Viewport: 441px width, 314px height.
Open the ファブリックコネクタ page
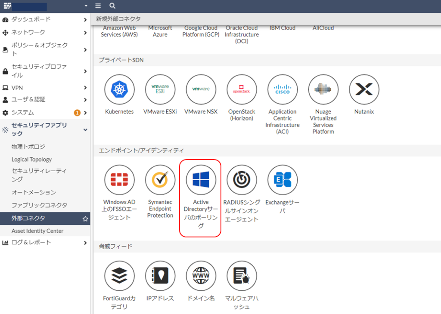tap(39, 205)
